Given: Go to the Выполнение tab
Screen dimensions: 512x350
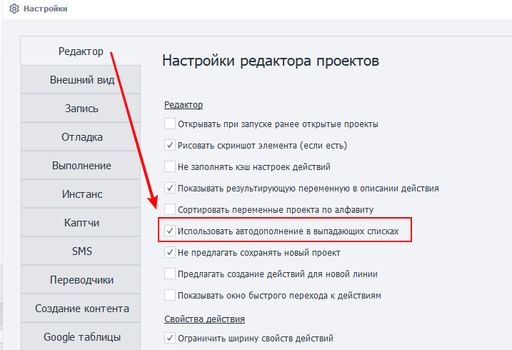Looking at the screenshot, I should tap(81, 166).
